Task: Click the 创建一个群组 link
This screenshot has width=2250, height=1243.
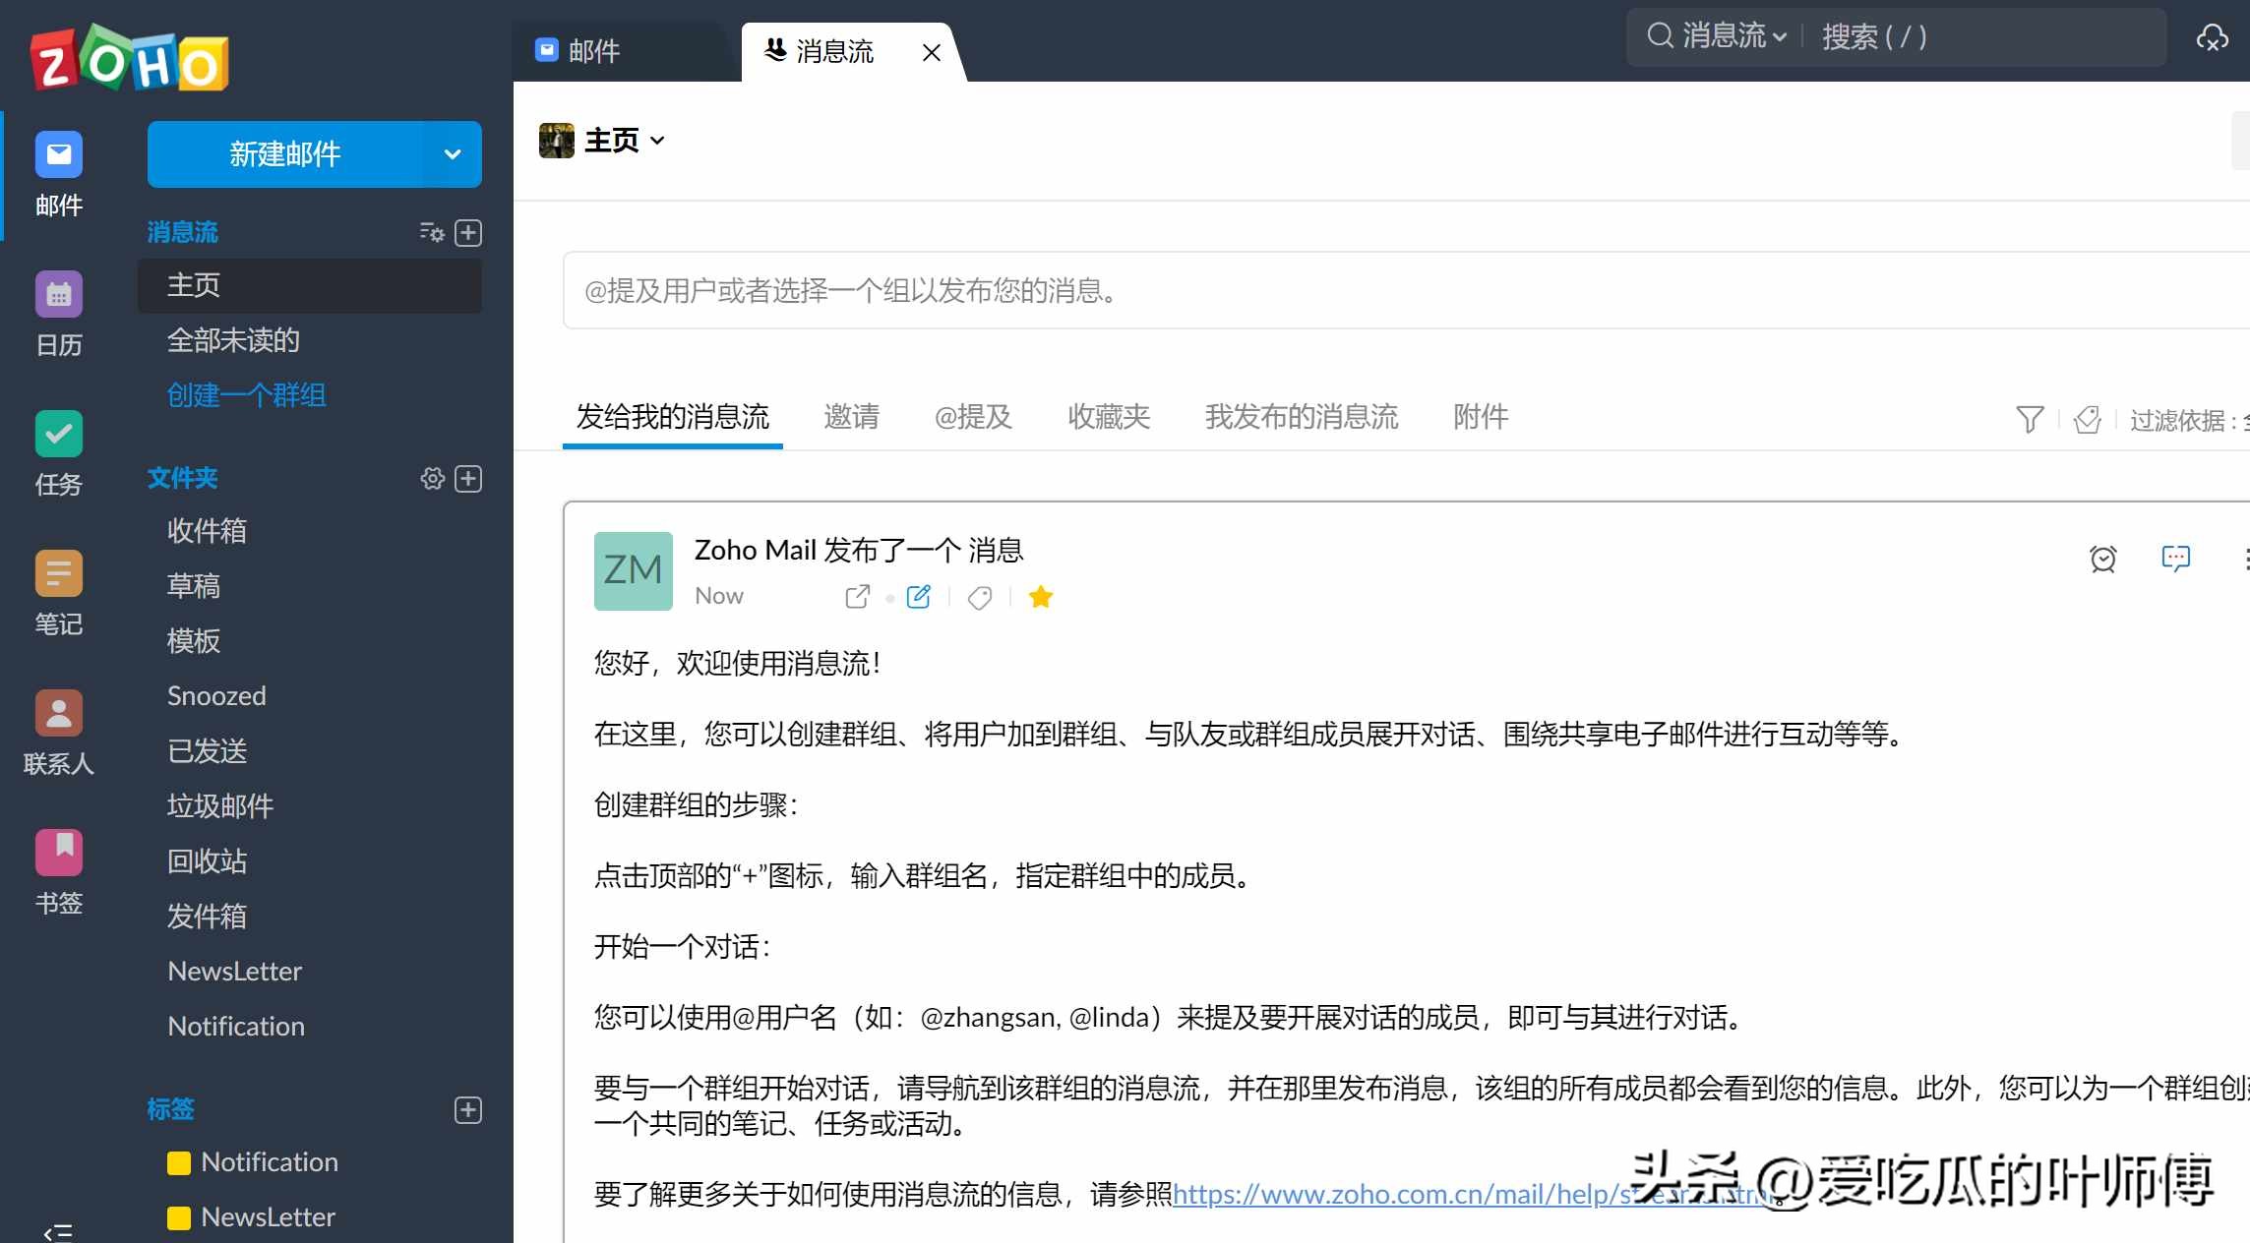Action: coord(246,394)
